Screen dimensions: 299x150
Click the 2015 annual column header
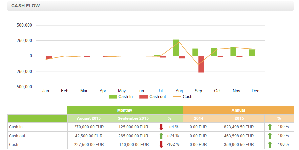pos(239,118)
